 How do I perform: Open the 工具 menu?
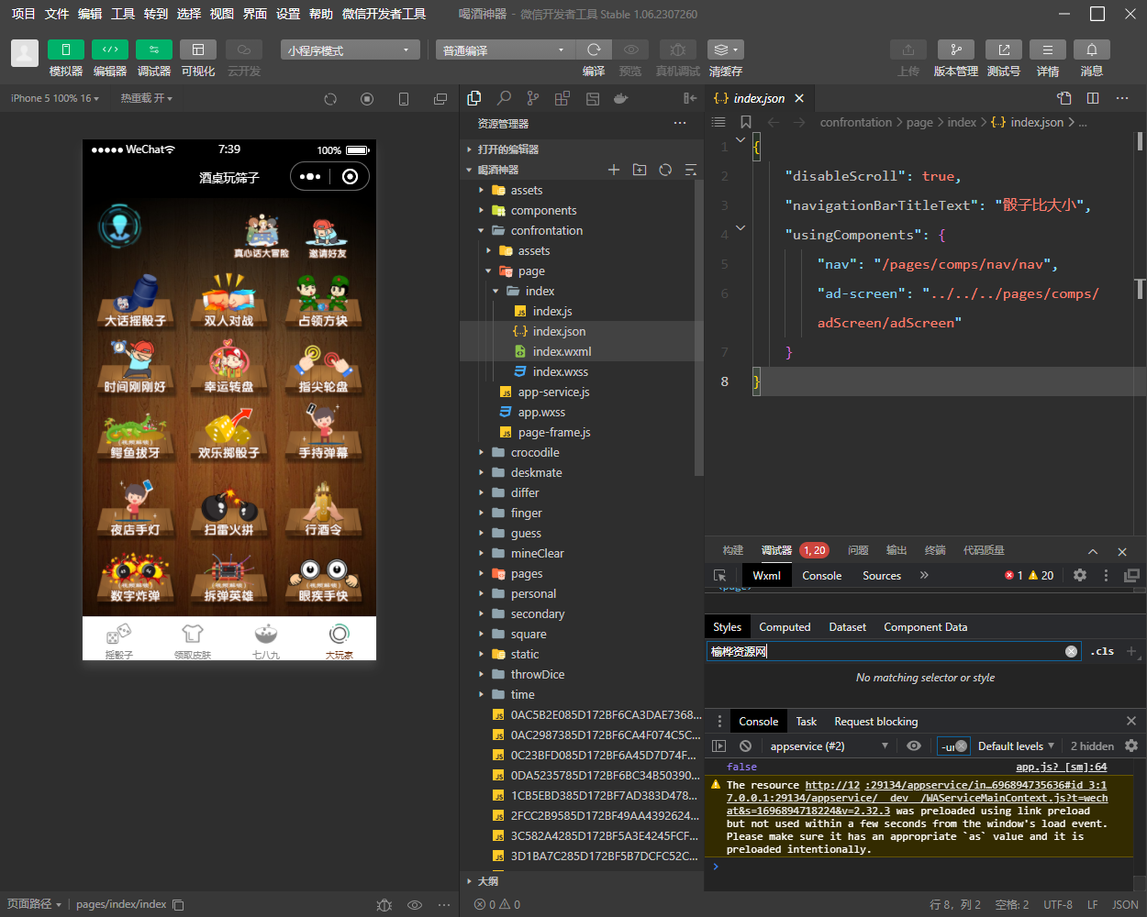tap(123, 14)
